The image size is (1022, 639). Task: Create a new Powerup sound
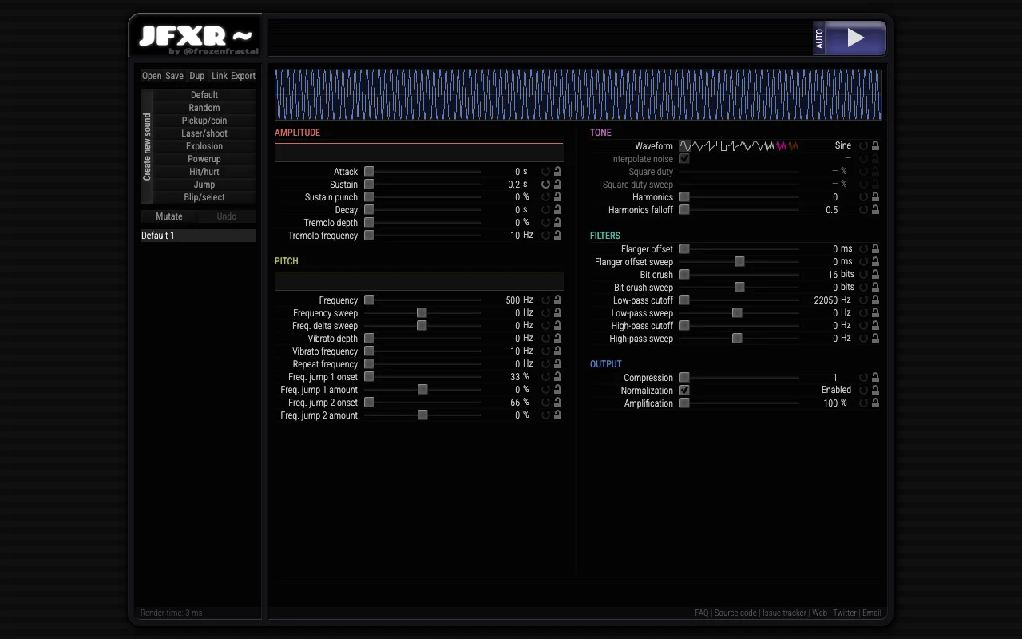(x=204, y=159)
